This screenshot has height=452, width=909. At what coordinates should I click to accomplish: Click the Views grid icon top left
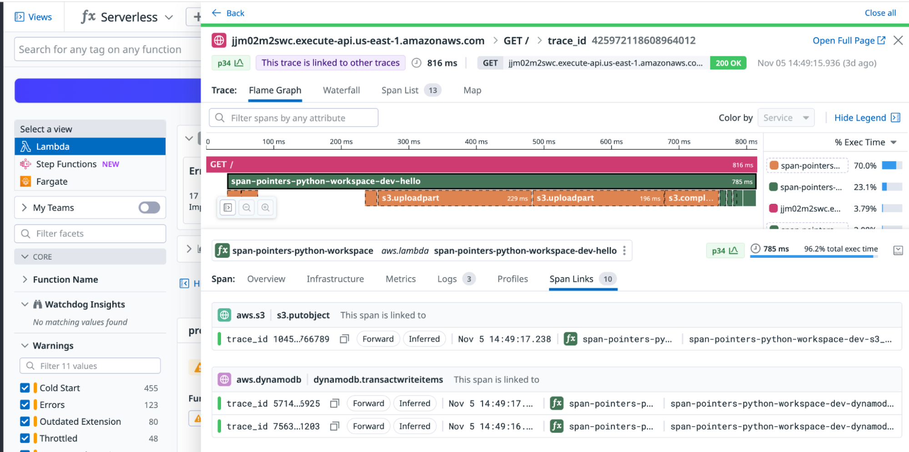point(20,16)
